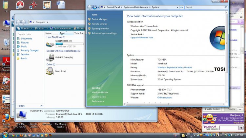
Task: Click Mozilla Firefox desktop icon
Action: pos(7,121)
